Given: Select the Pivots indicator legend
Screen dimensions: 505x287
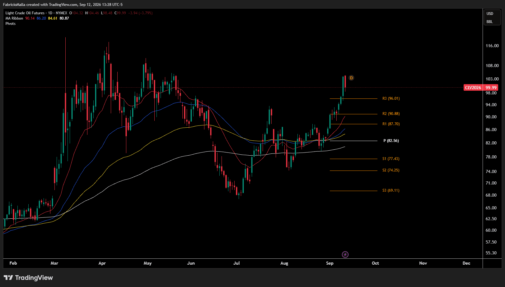Looking at the screenshot, I should (11, 24).
